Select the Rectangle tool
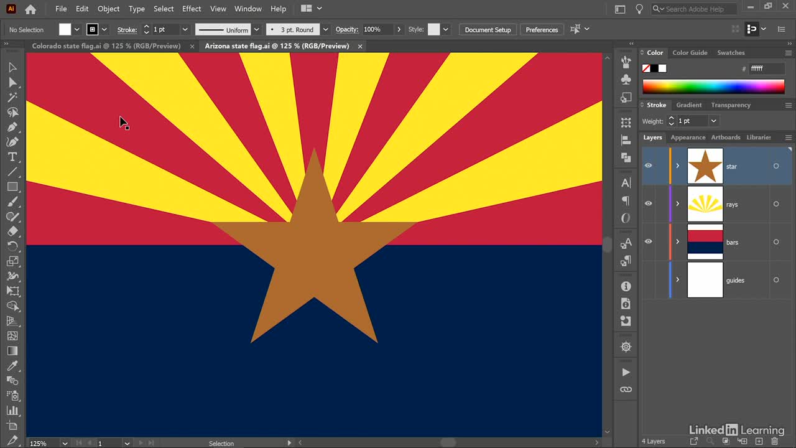Image resolution: width=796 pixels, height=448 pixels. pos(12,187)
